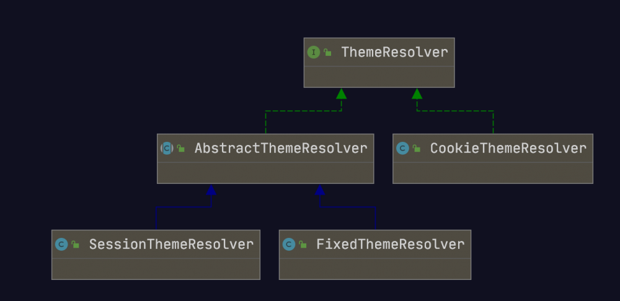
Task: Click the class icon on FixedThemeResolver
Action: 288,245
